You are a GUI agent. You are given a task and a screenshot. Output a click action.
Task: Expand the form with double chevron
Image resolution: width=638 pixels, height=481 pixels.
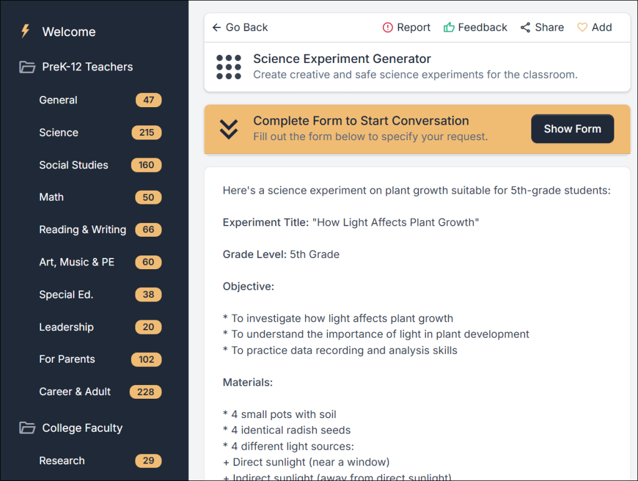[229, 128]
